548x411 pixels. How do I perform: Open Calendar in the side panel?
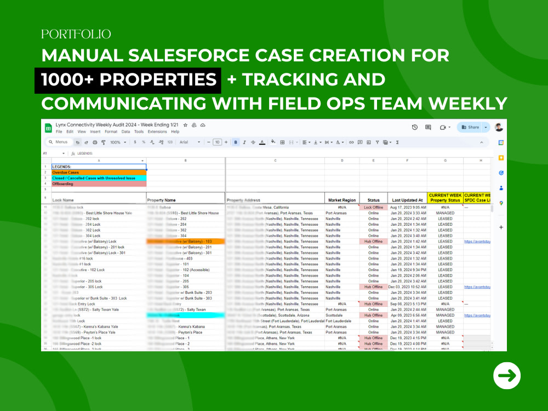tap(501, 142)
